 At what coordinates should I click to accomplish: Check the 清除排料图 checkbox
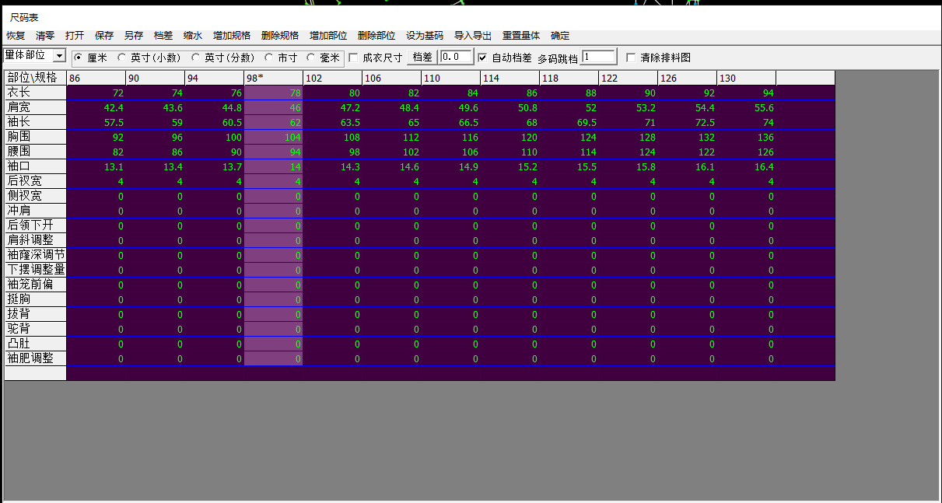[631, 58]
